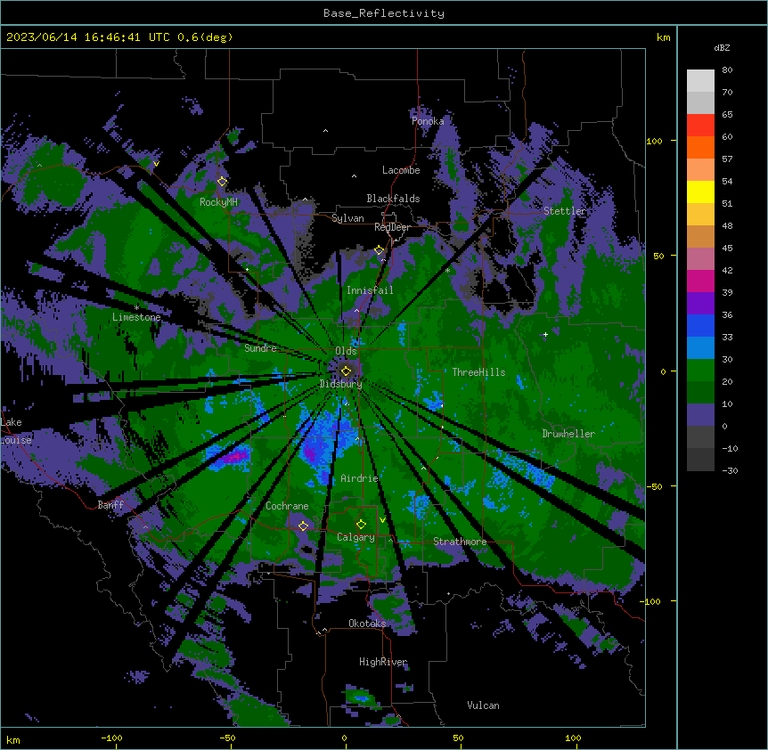This screenshot has height=750, width=768.
Task: Pick the violet swatch between 39 and 36 dBZ
Action: (x=700, y=303)
